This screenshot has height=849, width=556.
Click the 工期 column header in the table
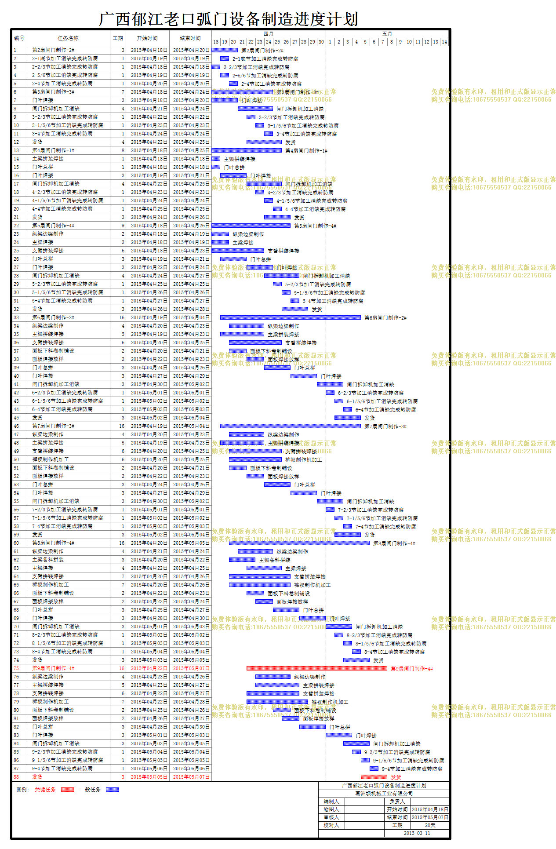click(118, 38)
